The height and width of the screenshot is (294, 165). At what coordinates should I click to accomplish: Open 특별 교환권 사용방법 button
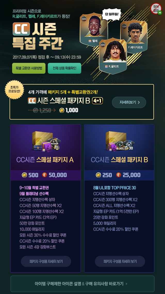click(x=29, y=68)
